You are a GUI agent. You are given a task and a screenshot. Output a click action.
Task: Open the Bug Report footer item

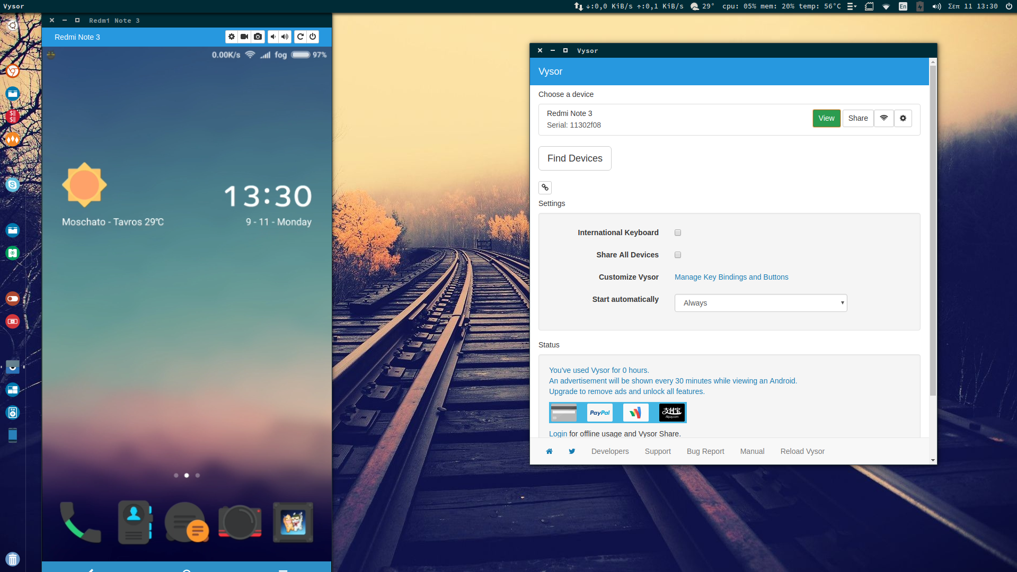(705, 451)
